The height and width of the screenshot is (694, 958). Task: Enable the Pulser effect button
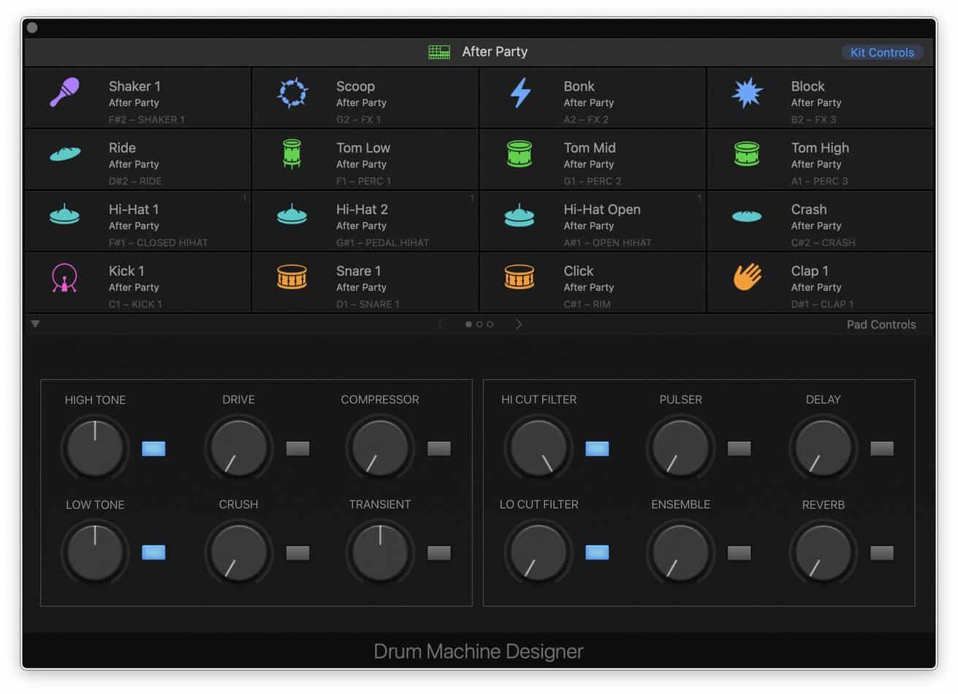(x=740, y=449)
